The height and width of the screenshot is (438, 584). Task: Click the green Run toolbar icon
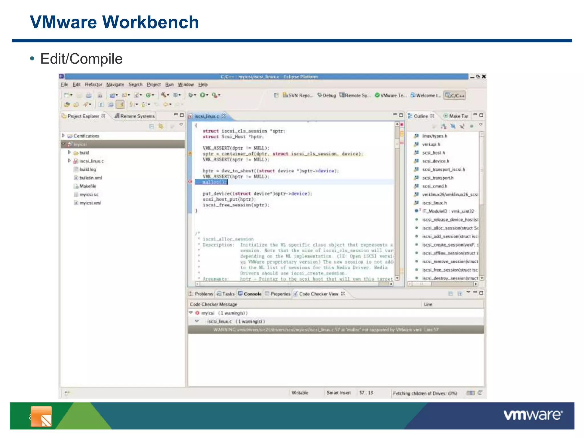click(202, 95)
